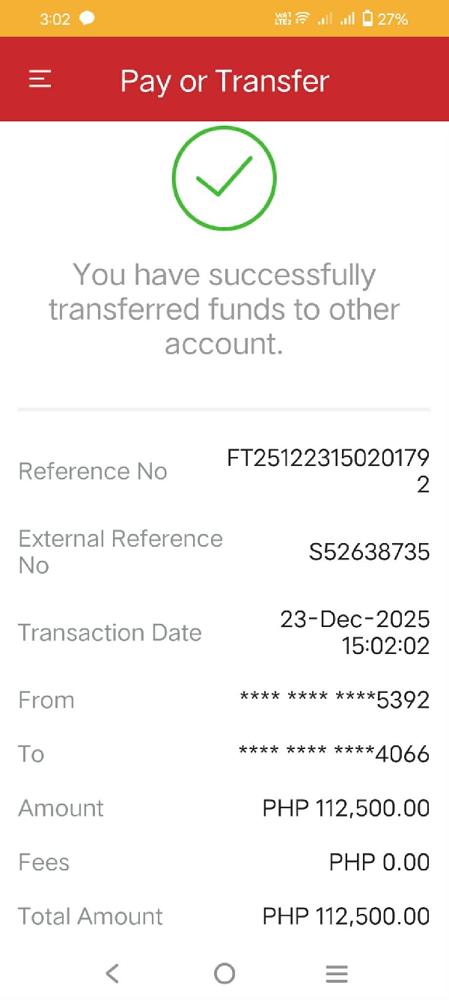Select external reference S52638735

point(369,553)
